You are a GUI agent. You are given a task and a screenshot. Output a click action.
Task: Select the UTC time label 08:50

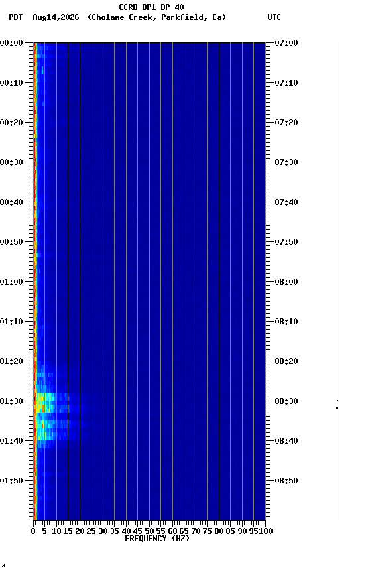point(286,481)
